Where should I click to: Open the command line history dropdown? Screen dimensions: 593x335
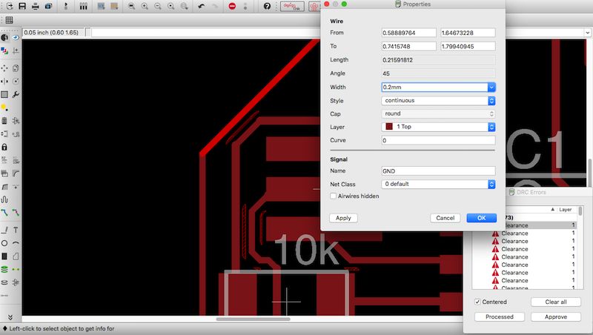coord(587,33)
